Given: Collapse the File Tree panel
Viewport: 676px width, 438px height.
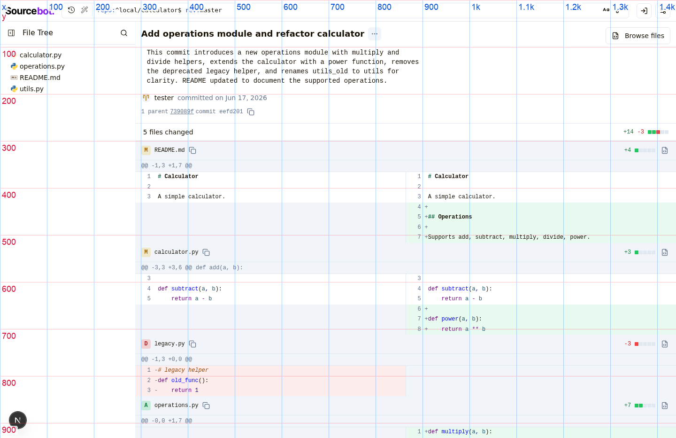Looking at the screenshot, I should [11, 33].
